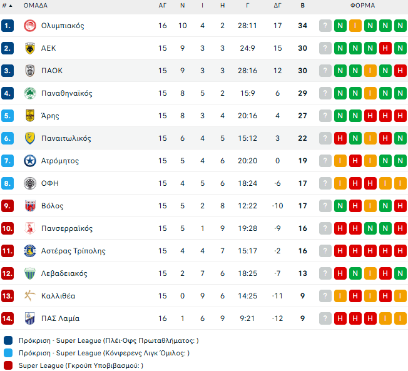408x371 pixels.
Task: Click the Ατρόμητος star crest icon
Action: 29,161
